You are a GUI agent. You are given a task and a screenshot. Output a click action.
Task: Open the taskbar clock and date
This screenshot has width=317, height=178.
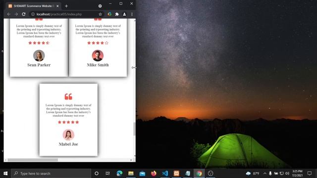[x=297, y=174]
